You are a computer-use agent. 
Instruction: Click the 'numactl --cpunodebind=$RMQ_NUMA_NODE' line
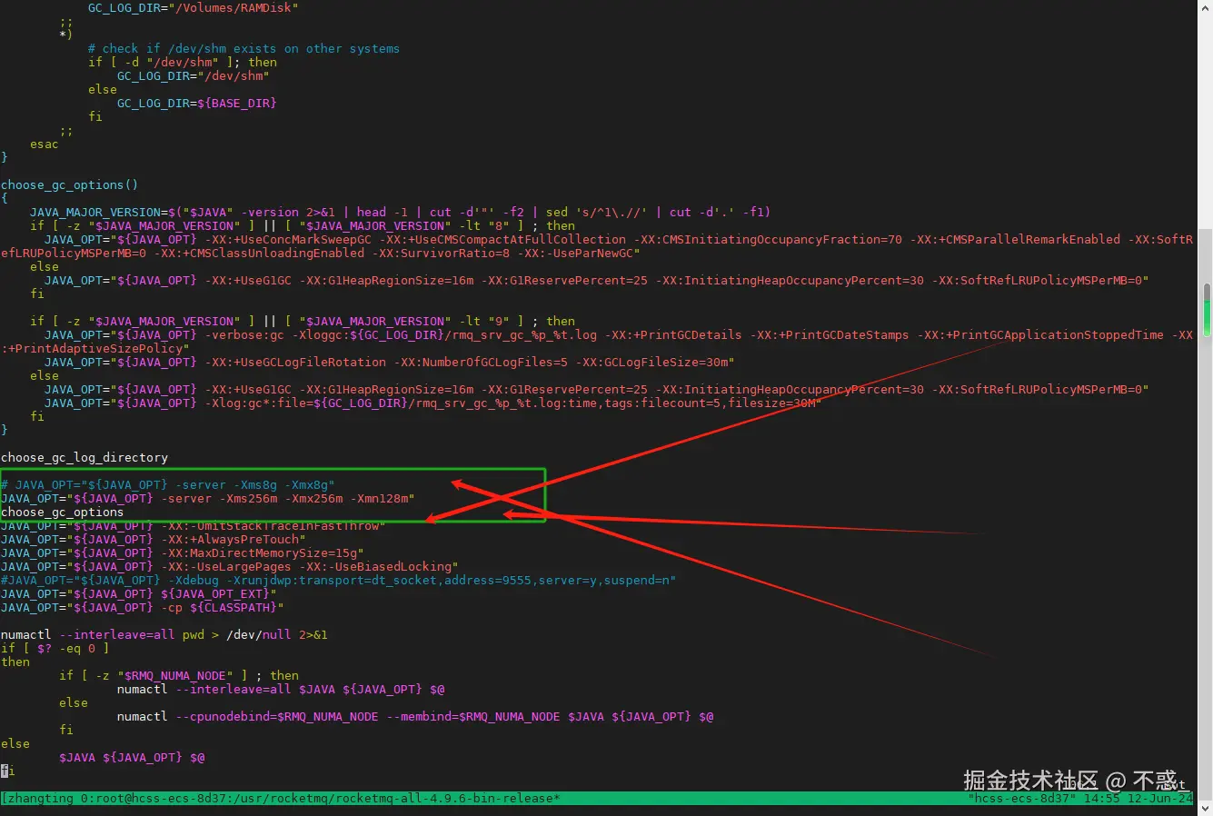[x=414, y=716]
